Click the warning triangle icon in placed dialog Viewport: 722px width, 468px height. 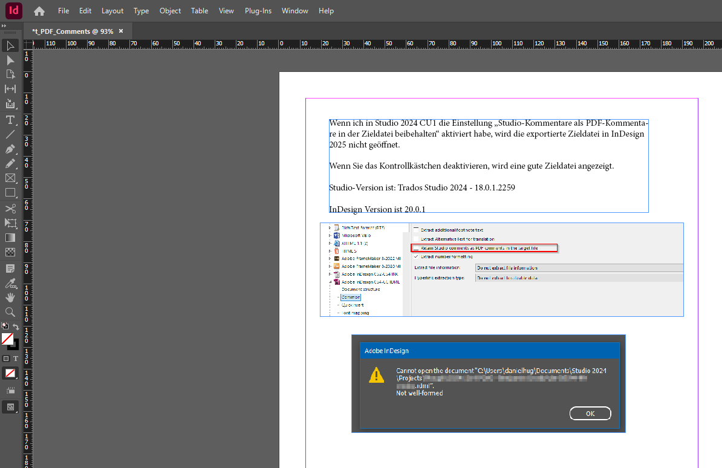coord(377,375)
